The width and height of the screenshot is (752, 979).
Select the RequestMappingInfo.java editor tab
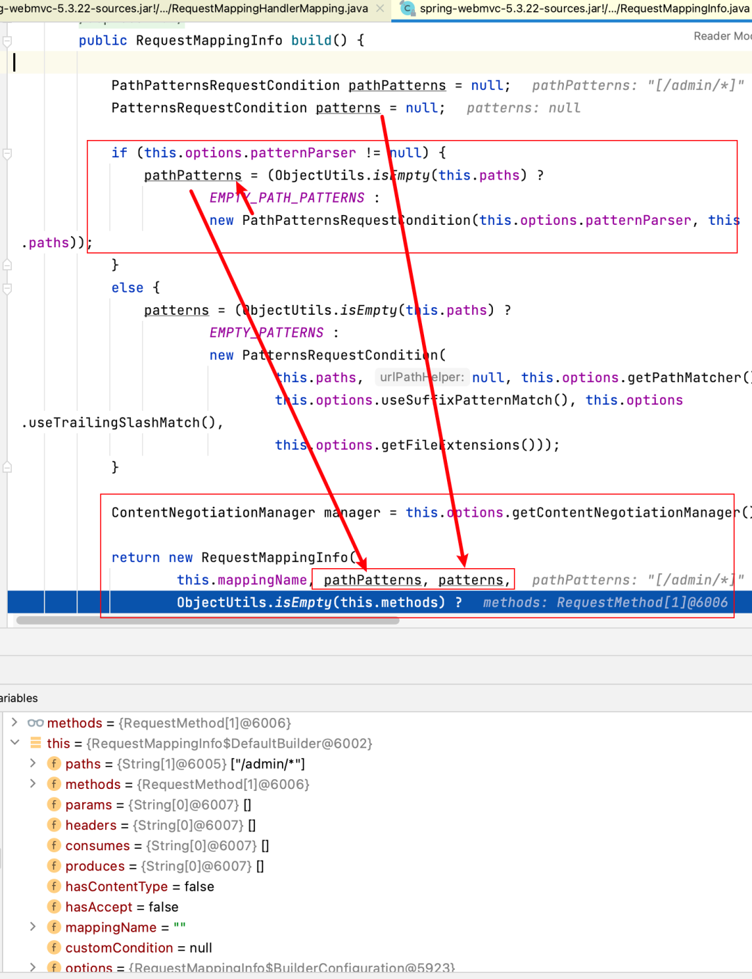point(583,8)
